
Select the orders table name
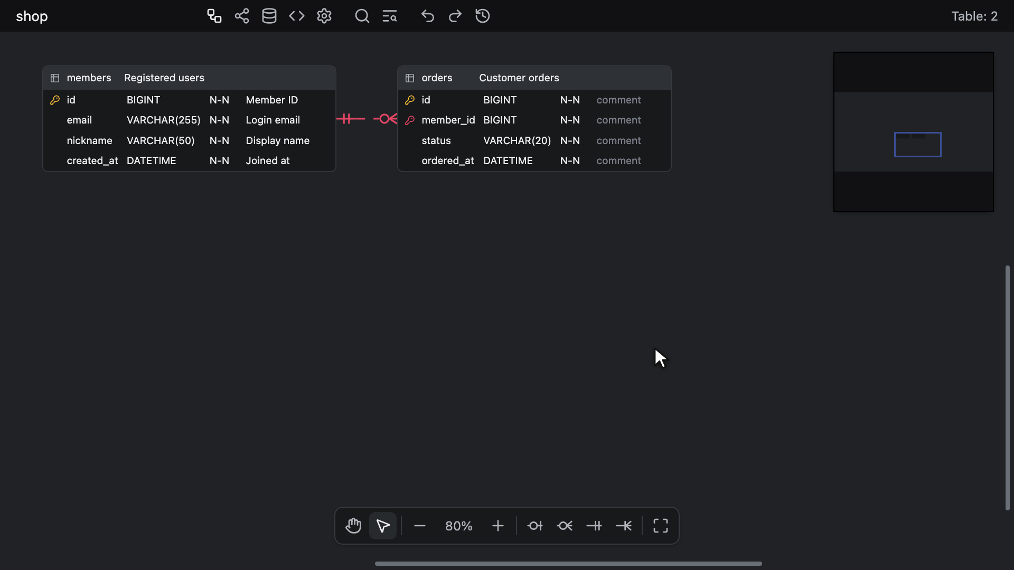point(437,78)
